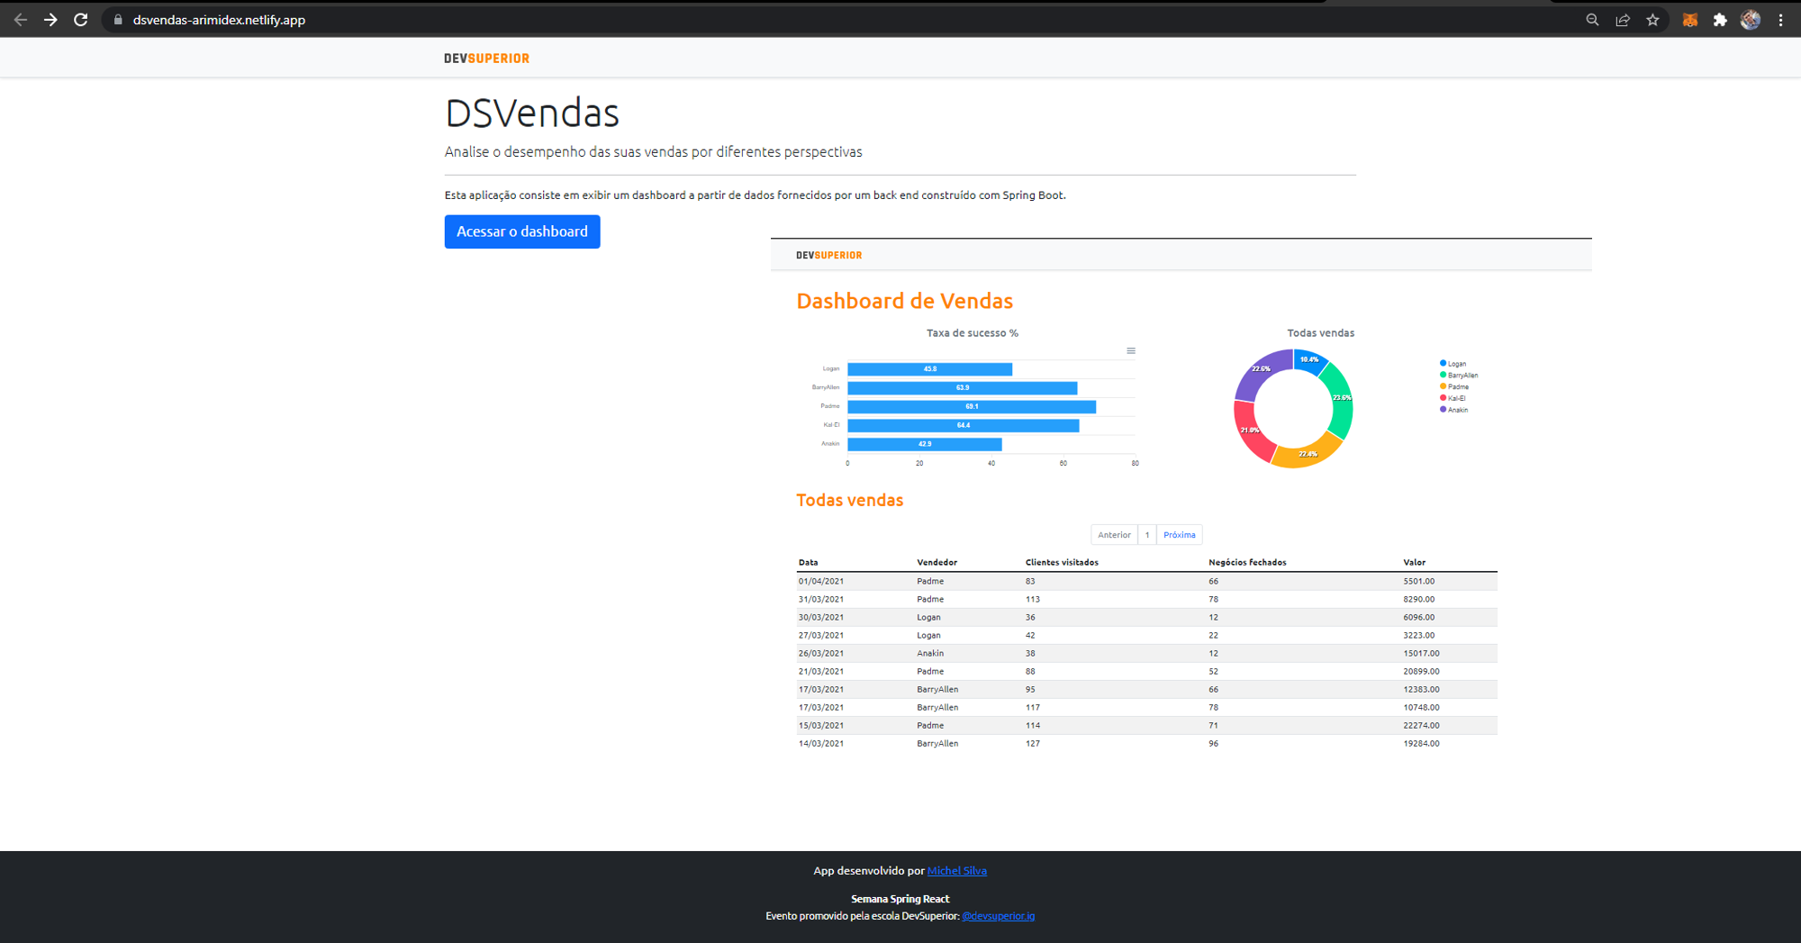1801x943 pixels.
Task: Share this page via the share icon
Action: (1623, 20)
